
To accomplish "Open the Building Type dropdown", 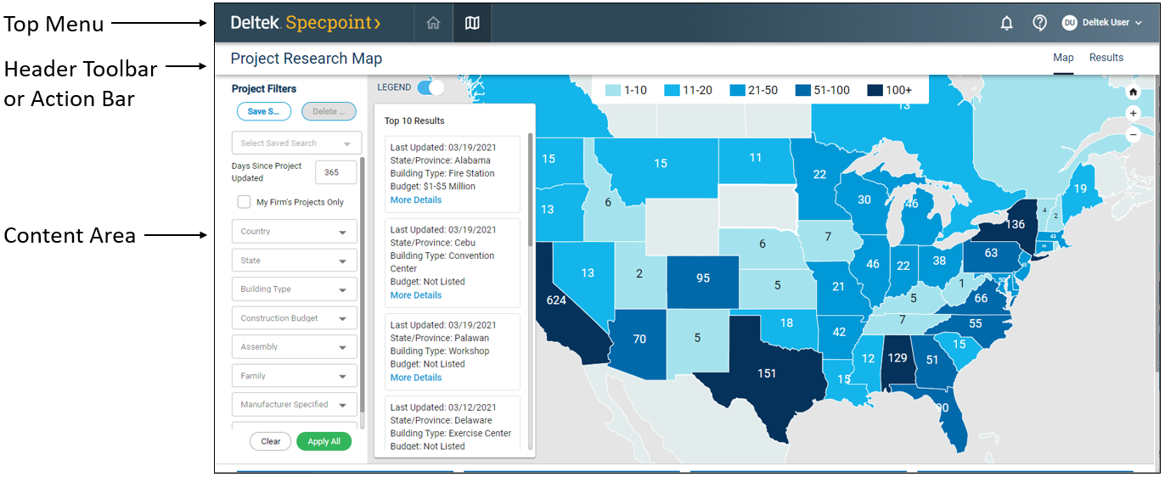I will click(295, 289).
